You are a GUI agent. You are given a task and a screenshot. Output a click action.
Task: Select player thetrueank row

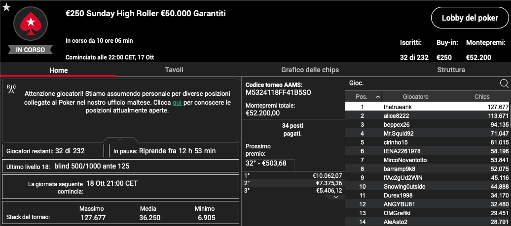[x=428, y=107]
